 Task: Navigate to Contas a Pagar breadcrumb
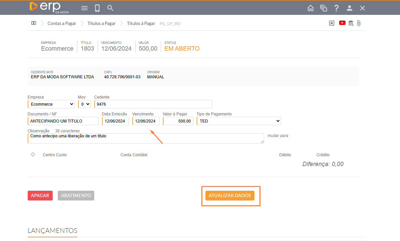(62, 23)
